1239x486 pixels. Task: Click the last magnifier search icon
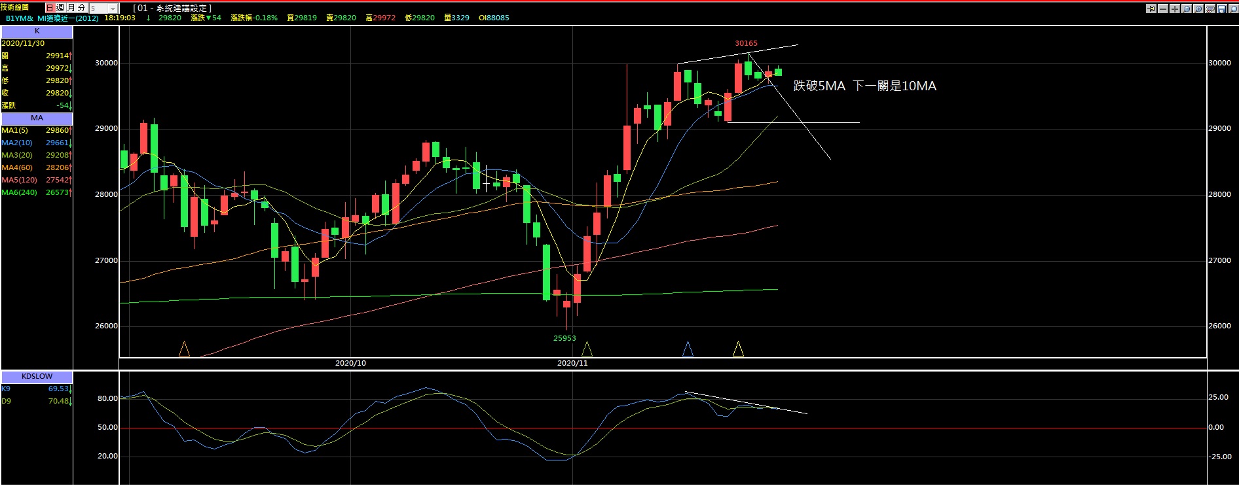coord(1233,9)
